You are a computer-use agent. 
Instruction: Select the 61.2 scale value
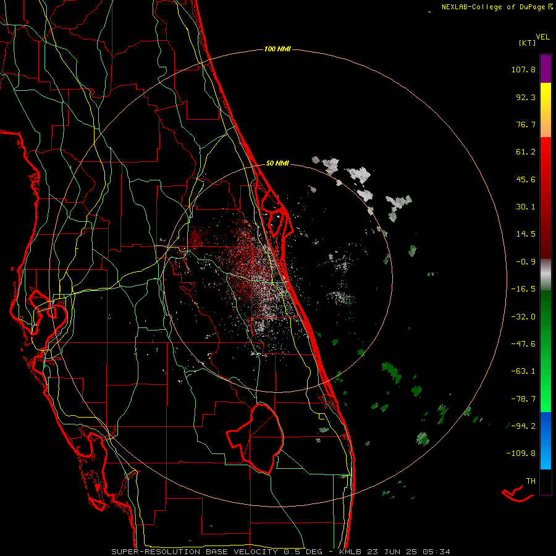526,152
